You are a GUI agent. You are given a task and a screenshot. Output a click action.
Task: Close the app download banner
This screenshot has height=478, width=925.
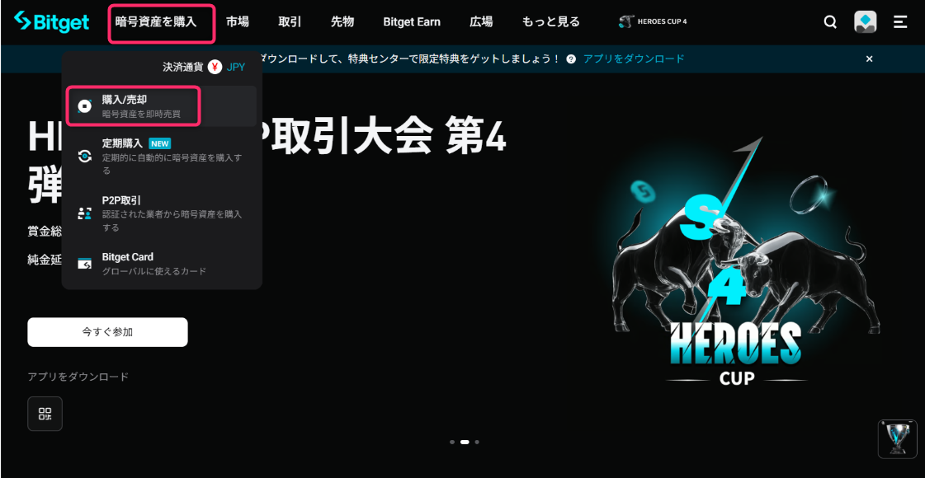[x=869, y=59]
